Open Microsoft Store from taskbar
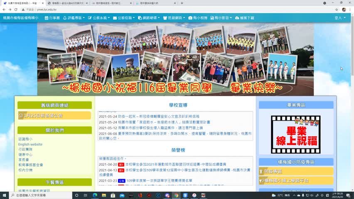This screenshot has width=354, height=199. 113,195
